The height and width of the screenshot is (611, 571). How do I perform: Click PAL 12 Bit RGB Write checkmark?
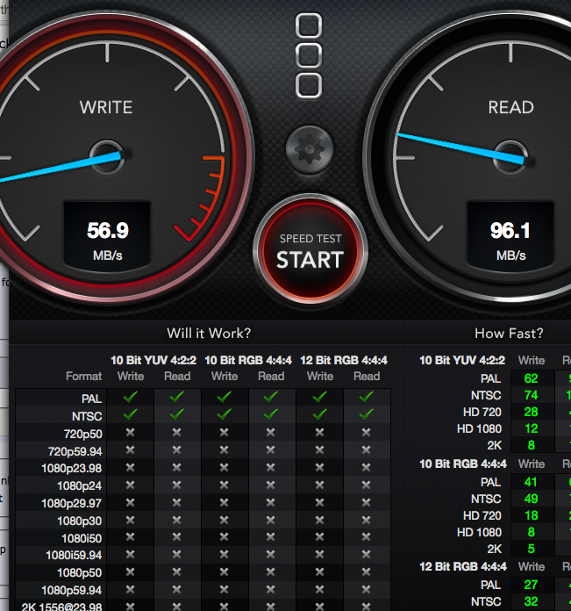320,397
